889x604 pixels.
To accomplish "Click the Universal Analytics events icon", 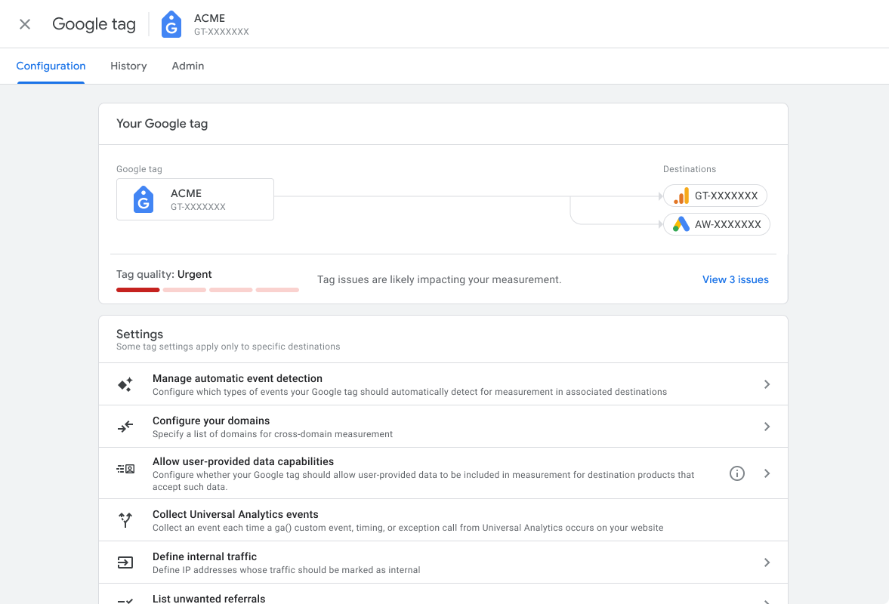I will pos(125,519).
